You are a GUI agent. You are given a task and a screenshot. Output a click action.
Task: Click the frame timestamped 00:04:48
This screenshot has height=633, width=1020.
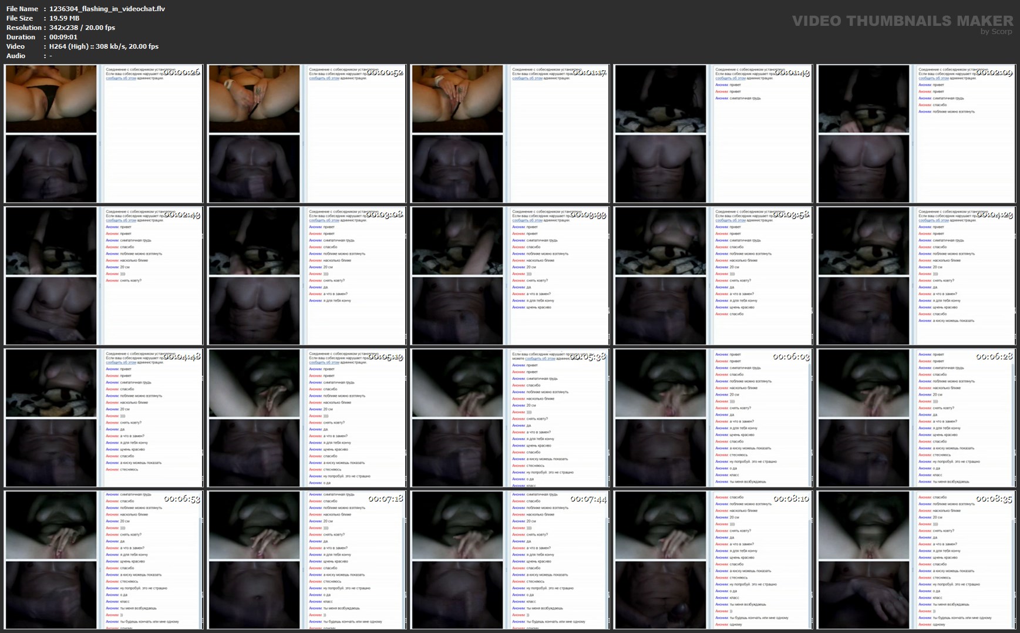pyautogui.click(x=103, y=417)
